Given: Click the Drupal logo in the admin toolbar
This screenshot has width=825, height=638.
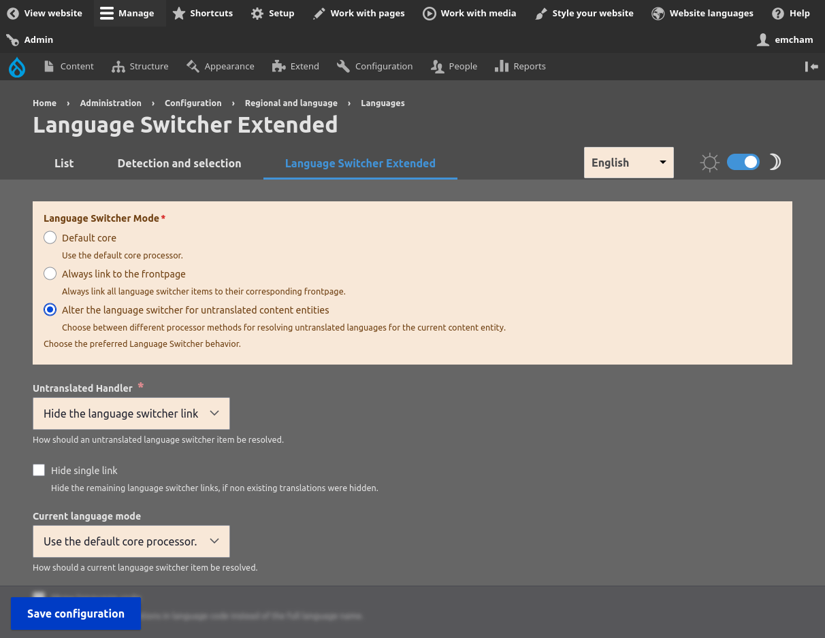Looking at the screenshot, I should (16, 66).
